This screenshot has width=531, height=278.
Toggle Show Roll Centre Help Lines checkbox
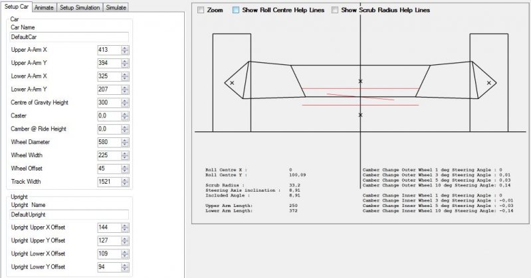point(236,11)
